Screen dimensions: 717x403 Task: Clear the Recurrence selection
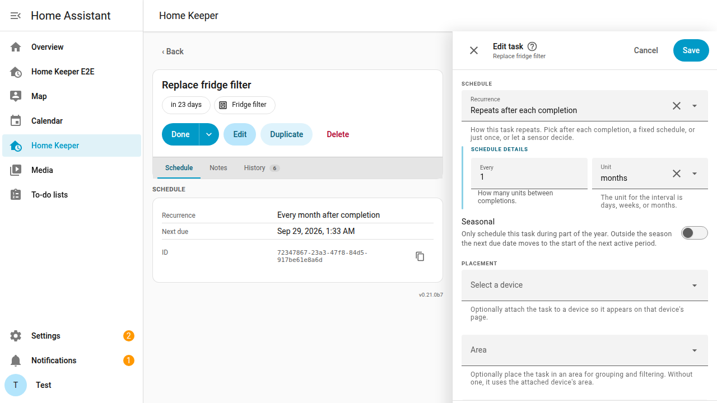677,106
